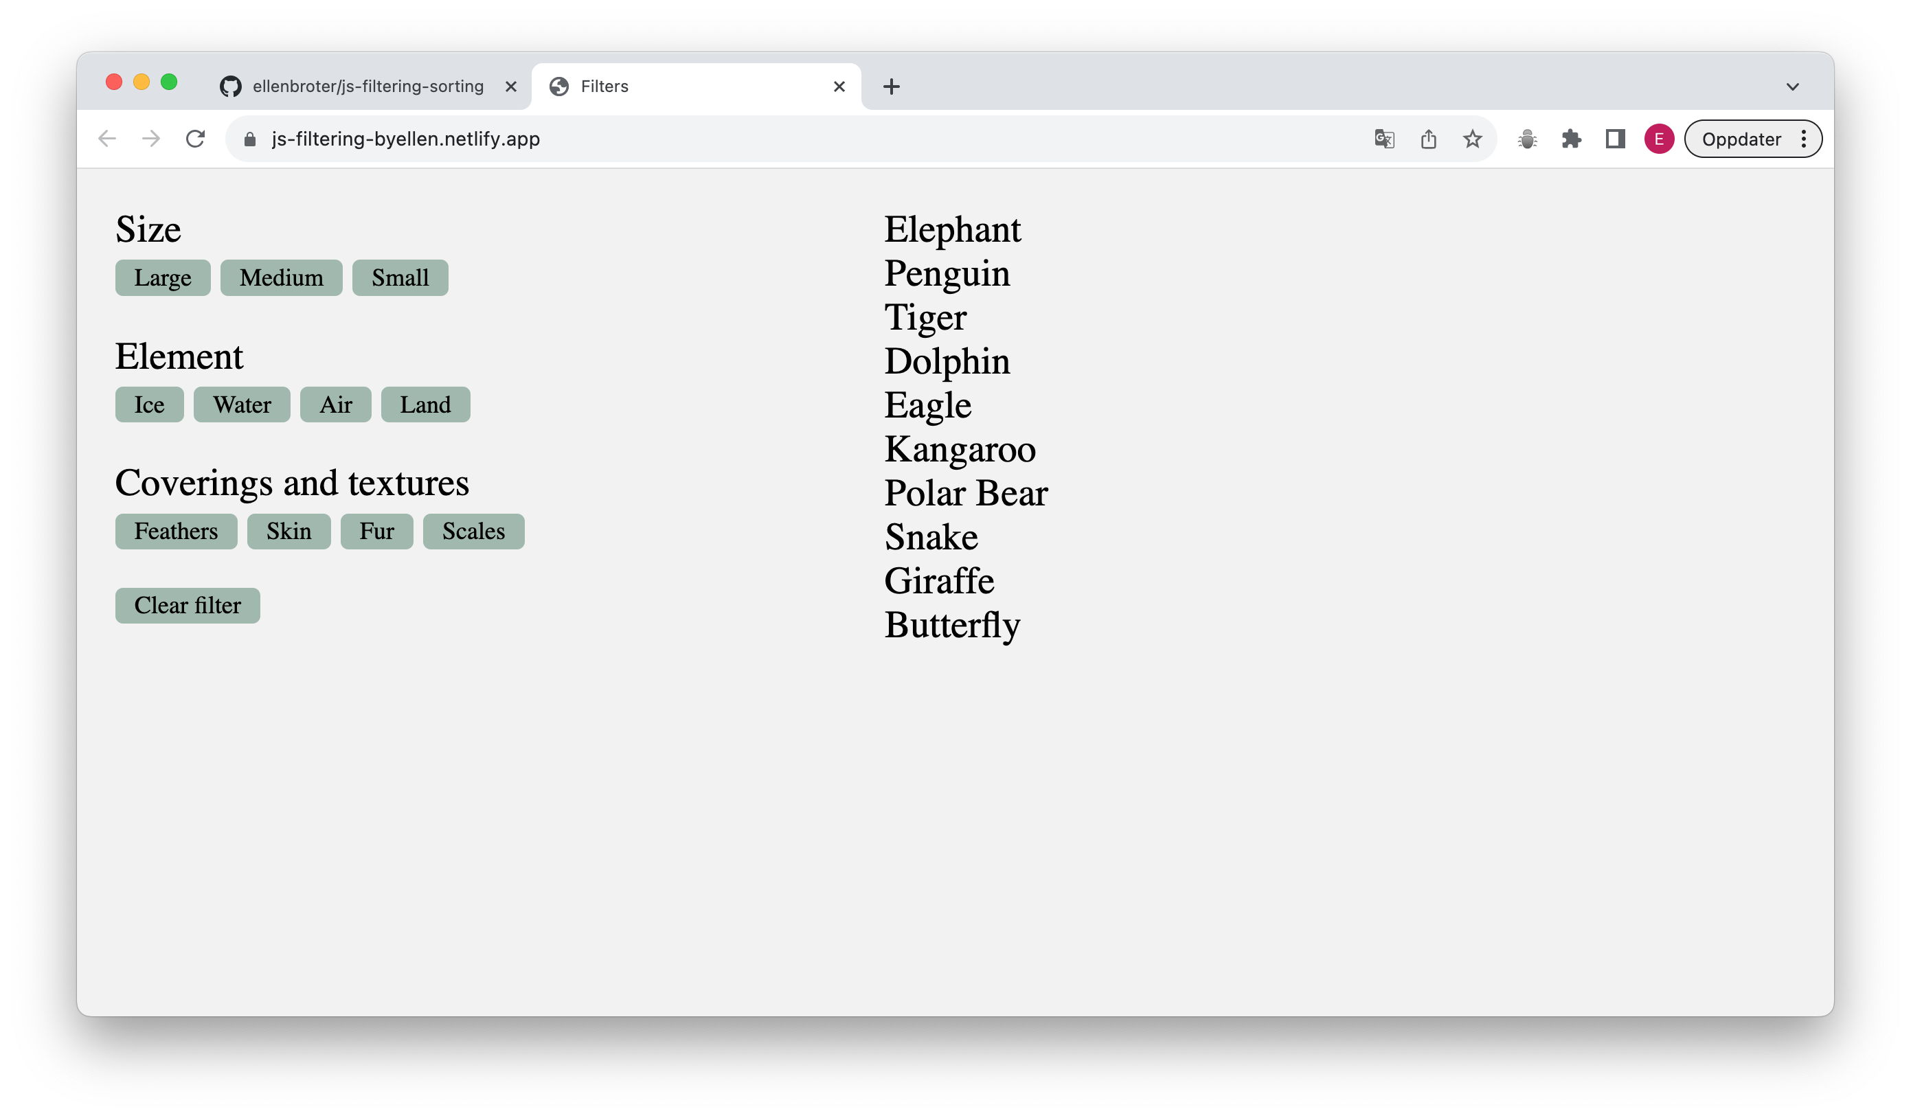Click the browser extensions puzzle icon
This screenshot has width=1911, height=1118.
(1572, 139)
